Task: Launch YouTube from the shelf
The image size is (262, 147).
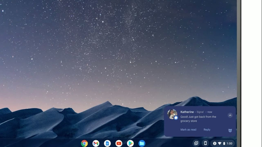Action: 119,143
